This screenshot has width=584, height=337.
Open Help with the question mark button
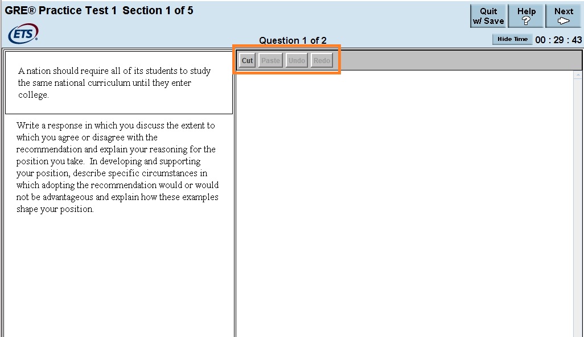point(526,16)
